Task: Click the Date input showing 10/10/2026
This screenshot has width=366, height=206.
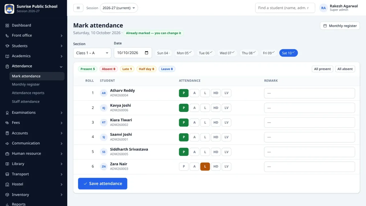Action: pos(133,53)
